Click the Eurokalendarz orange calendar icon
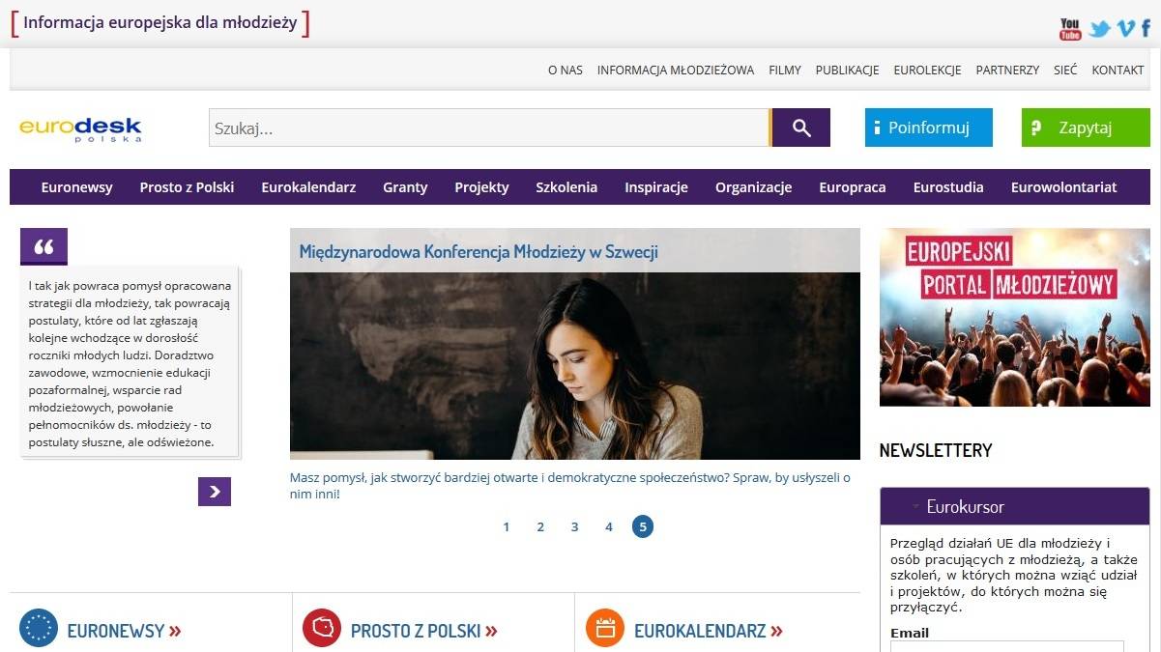 (605, 628)
